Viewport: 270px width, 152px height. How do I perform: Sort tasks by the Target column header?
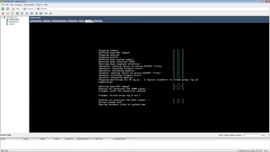tap(31, 139)
